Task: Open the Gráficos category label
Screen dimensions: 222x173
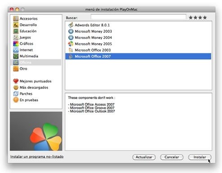Action: pos(27,43)
